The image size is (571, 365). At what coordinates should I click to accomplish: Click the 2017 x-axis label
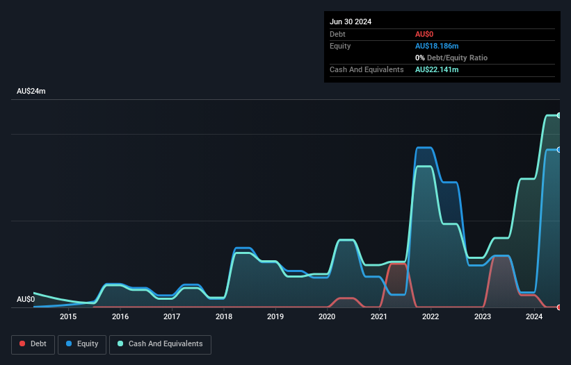click(x=172, y=316)
